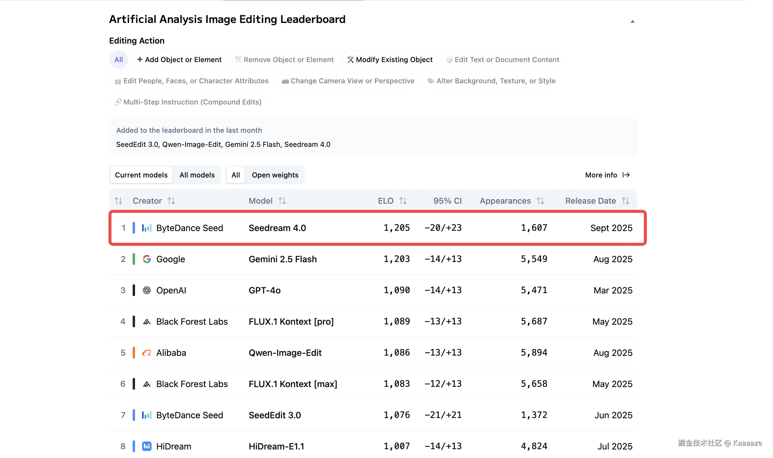
Task: Click the Alibaba logo icon
Action: (x=147, y=352)
